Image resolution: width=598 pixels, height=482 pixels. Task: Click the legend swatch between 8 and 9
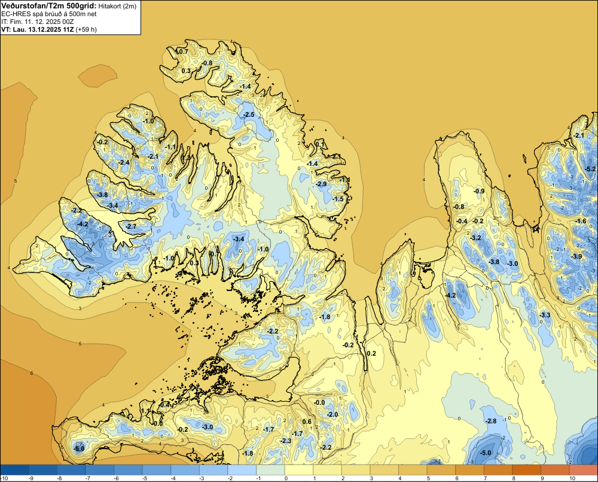pyautogui.click(x=527, y=469)
